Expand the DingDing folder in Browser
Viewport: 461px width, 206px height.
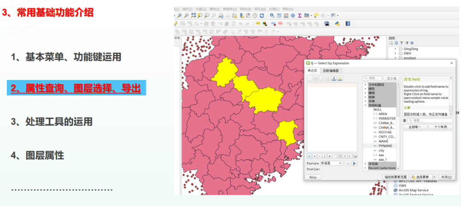[x=395, y=49]
